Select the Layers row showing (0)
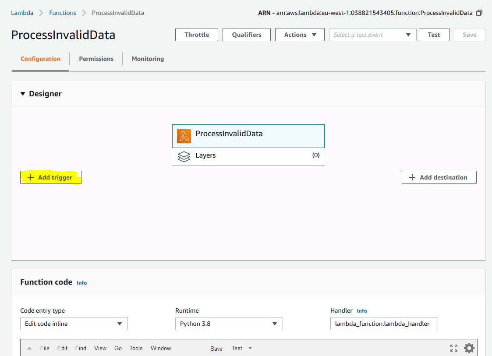Viewport: 492px width, 356px height. pyautogui.click(x=248, y=156)
